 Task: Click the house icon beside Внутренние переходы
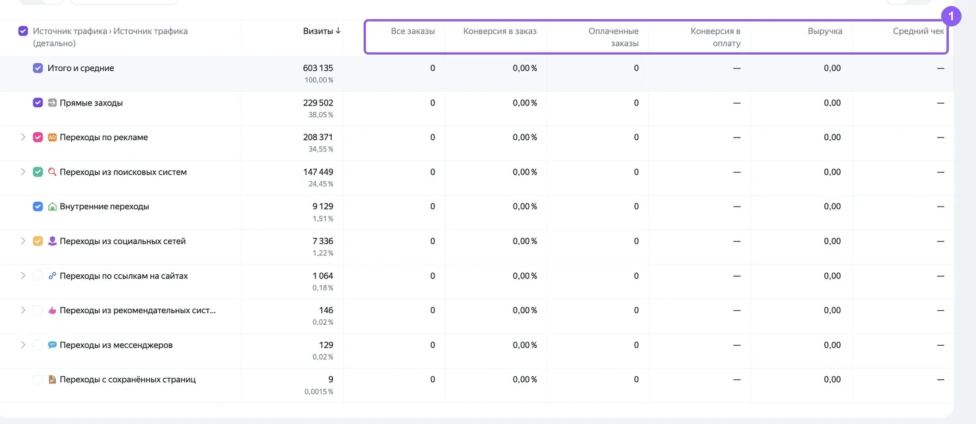pyautogui.click(x=52, y=206)
